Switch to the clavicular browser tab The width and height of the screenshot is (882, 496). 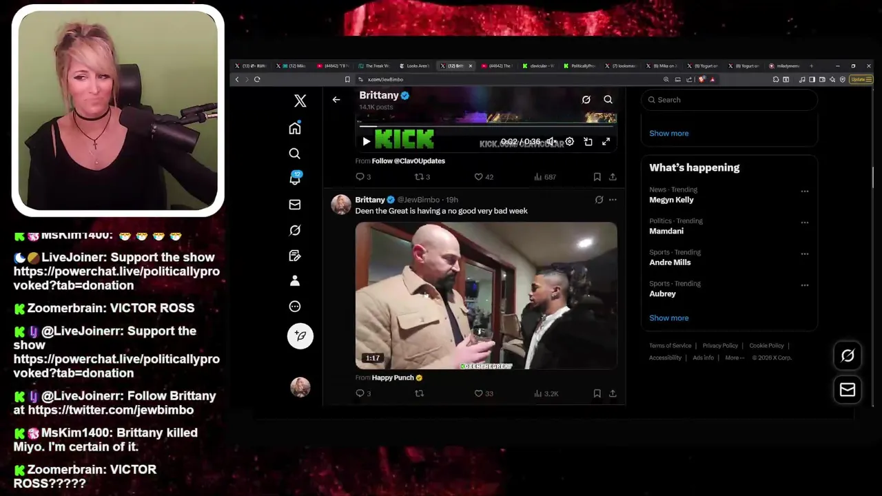click(538, 66)
